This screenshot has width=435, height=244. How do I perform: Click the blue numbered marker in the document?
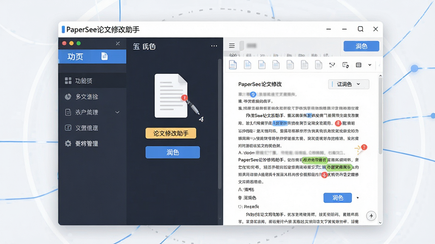pyautogui.click(x=253, y=94)
